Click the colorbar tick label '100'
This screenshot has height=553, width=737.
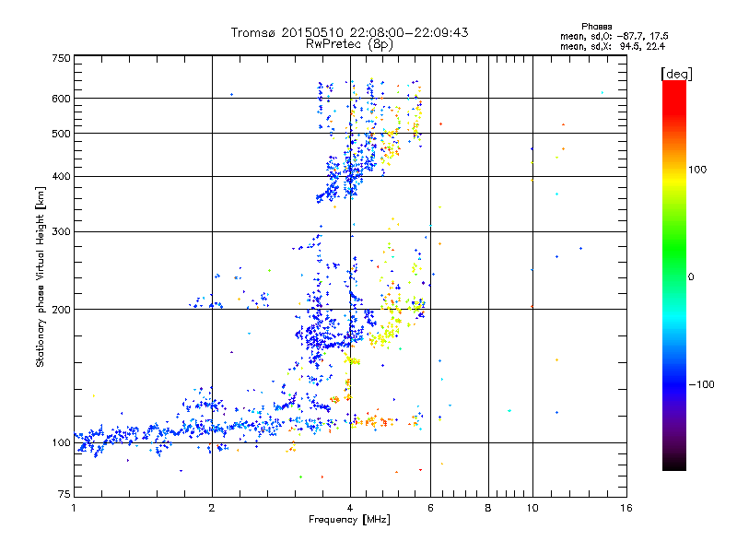pos(696,170)
